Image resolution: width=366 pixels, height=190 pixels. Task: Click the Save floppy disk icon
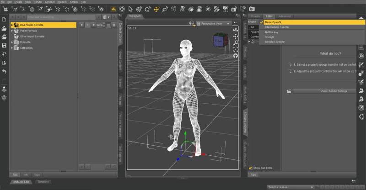point(4,46)
